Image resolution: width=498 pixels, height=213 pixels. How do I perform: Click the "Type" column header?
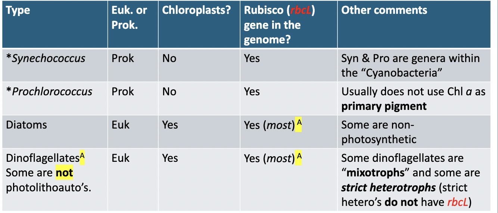click(x=18, y=10)
